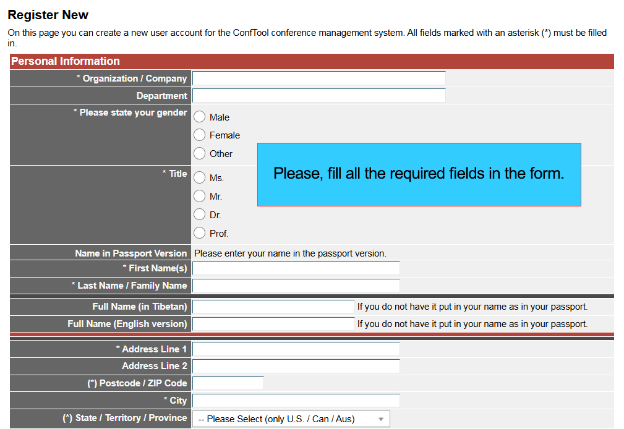The width and height of the screenshot is (624, 429).
Task: Open the State / Territory / Province dropdown
Action: (291, 419)
